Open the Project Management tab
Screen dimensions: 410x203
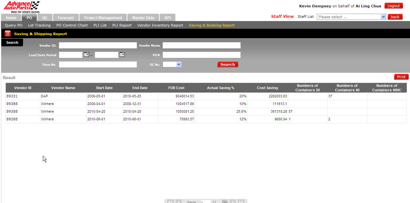(x=103, y=18)
